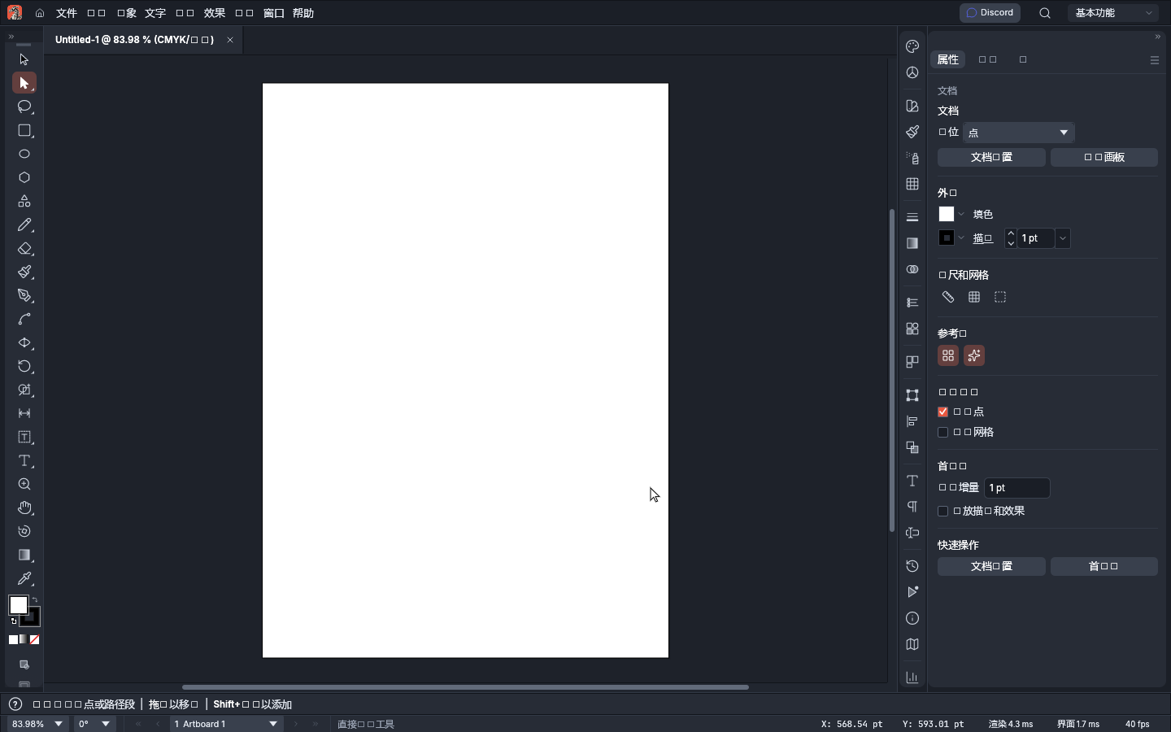Click the black stroke color swatch in properties
This screenshot has width=1171, height=732.
click(x=947, y=237)
